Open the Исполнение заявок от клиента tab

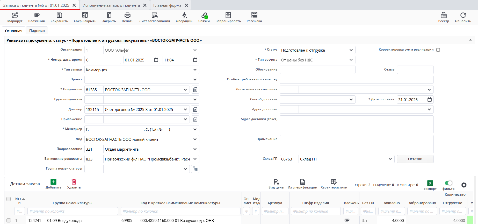coord(111,5)
